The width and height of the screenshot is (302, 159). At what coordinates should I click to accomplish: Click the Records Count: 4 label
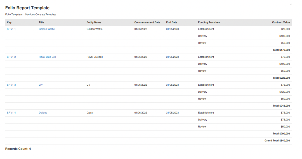point(18,149)
